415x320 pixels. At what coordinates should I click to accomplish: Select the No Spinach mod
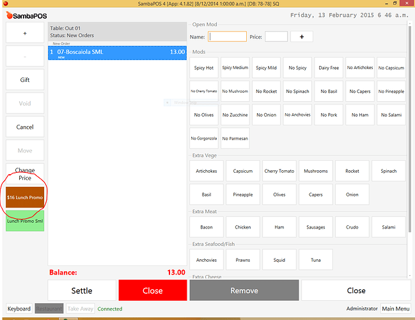point(297,91)
